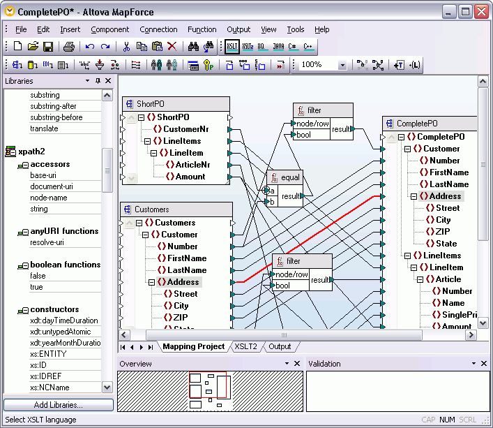Image resolution: width=493 pixels, height=428 pixels.
Task: Click Libraries panel scroll down arrow
Action: click(x=107, y=387)
